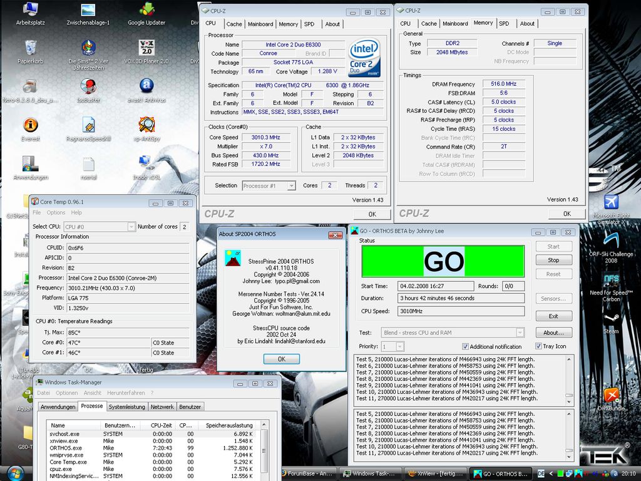The height and width of the screenshot is (481, 641).
Task: Open the ORTHOS Test type dropdown
Action: pos(520,333)
